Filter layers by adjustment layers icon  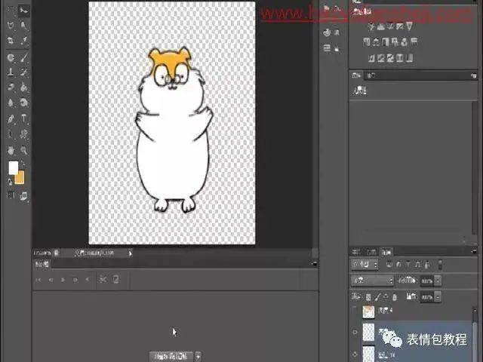click(398, 265)
